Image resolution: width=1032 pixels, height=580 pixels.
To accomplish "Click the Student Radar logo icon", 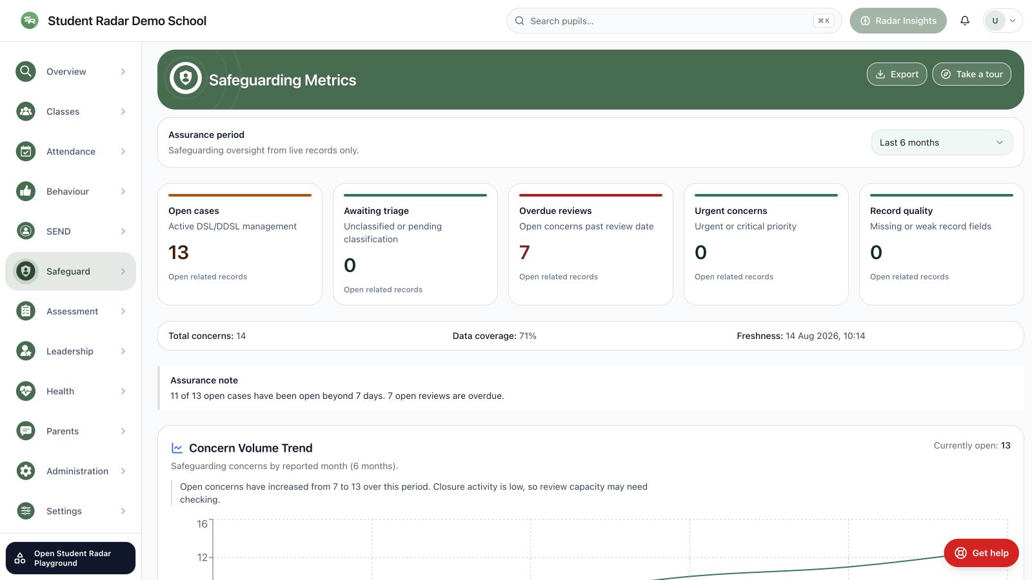I will (30, 21).
